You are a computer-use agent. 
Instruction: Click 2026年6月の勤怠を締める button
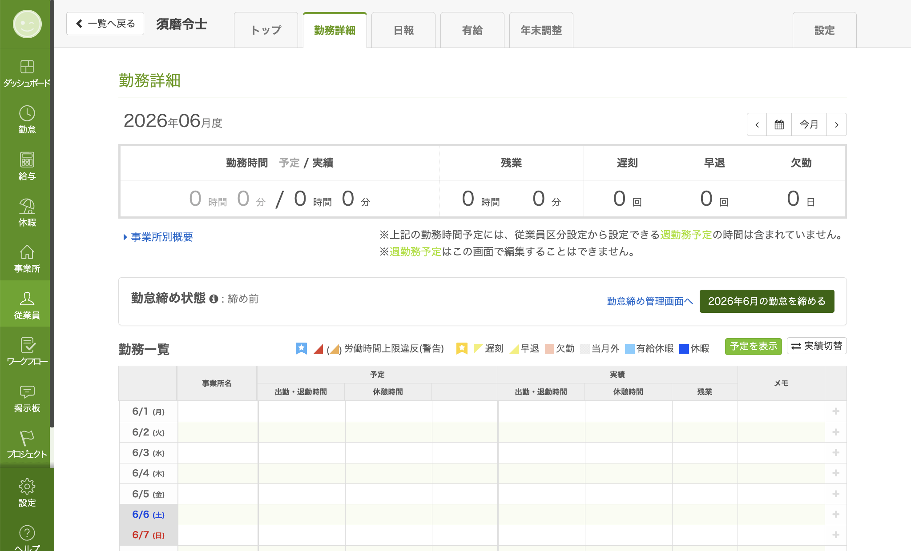[x=767, y=301]
